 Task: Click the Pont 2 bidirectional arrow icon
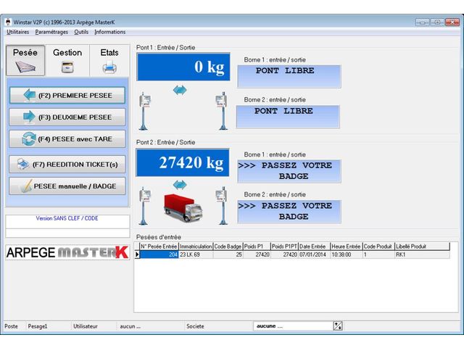coord(180,185)
